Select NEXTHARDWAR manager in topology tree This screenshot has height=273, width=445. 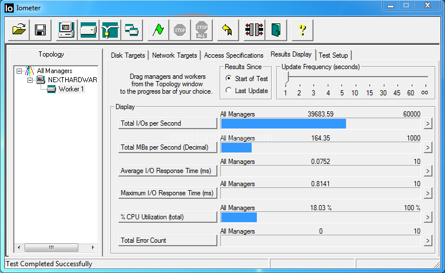(73, 80)
